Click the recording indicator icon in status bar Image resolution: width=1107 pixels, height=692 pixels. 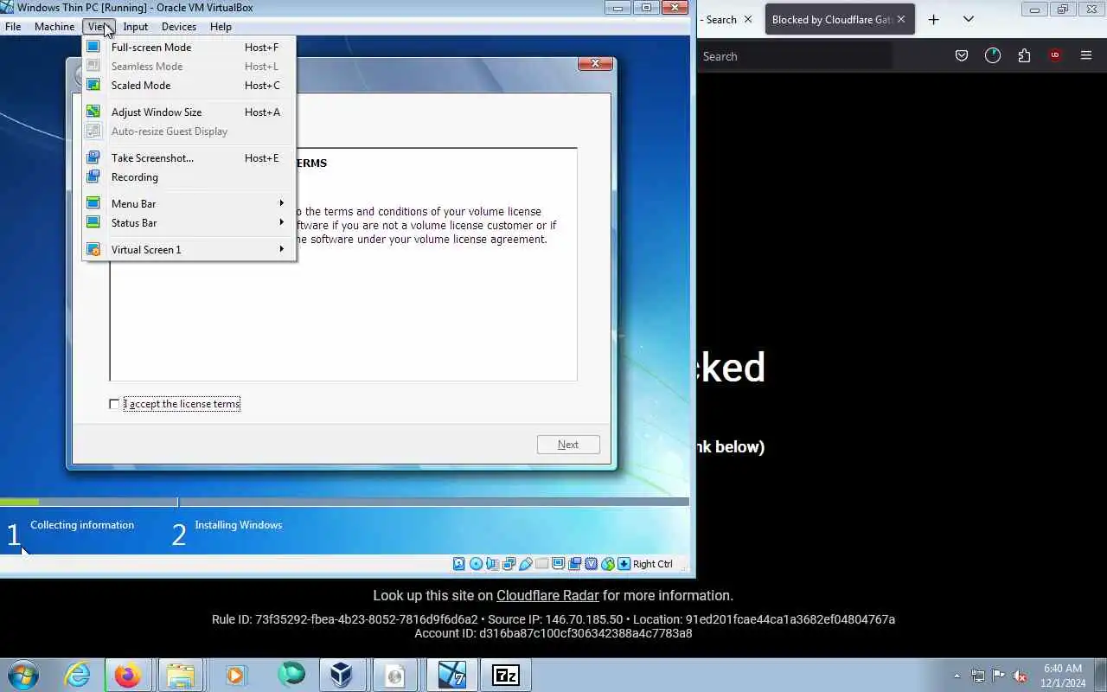click(x=574, y=564)
